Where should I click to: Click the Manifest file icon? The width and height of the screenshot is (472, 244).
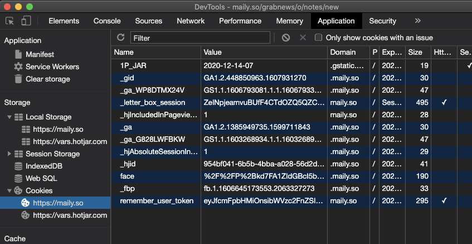tap(18, 54)
